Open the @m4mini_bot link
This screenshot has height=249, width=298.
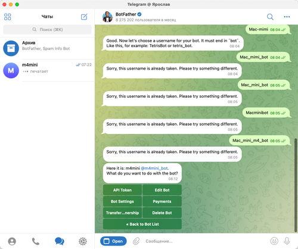click(x=154, y=168)
